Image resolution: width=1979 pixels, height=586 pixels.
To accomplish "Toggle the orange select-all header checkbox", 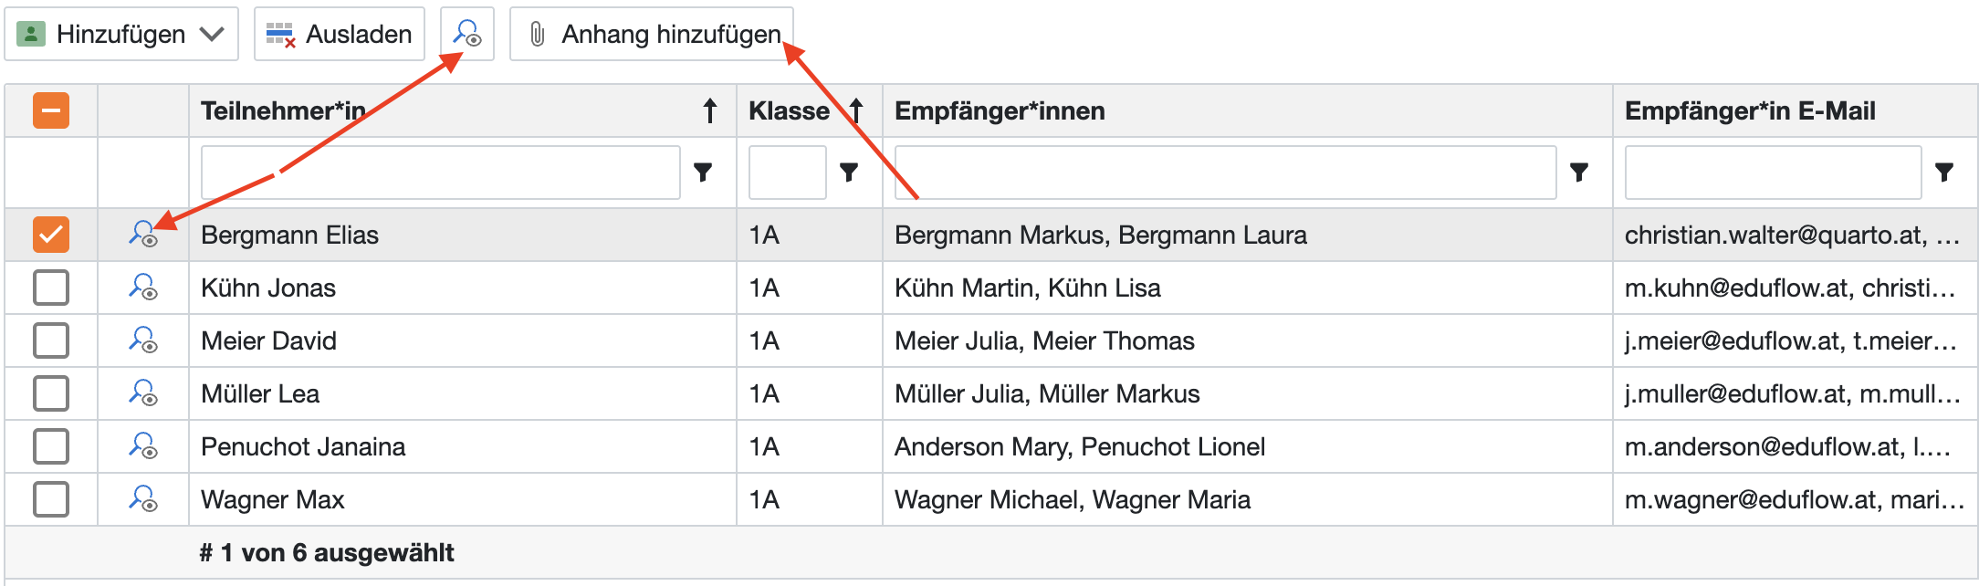I will tap(51, 111).
